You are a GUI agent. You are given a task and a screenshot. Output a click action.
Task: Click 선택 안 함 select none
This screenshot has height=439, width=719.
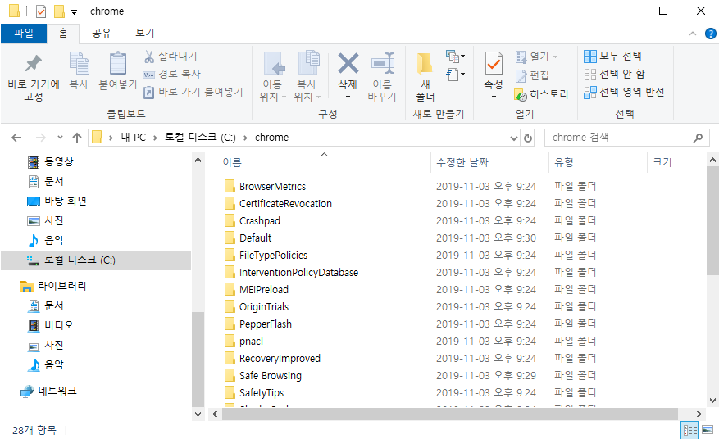(x=614, y=74)
